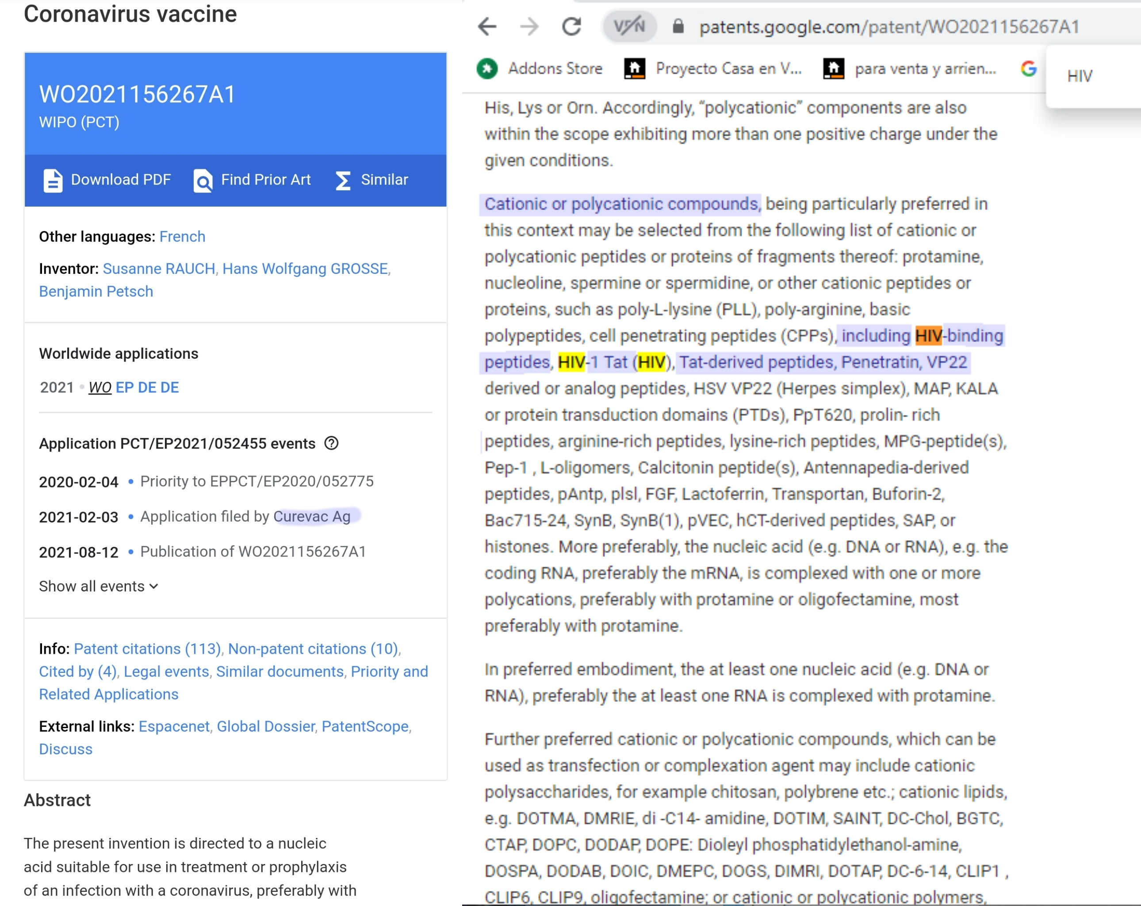Click the Similar sigma icon
The image size is (1141, 906).
(343, 180)
